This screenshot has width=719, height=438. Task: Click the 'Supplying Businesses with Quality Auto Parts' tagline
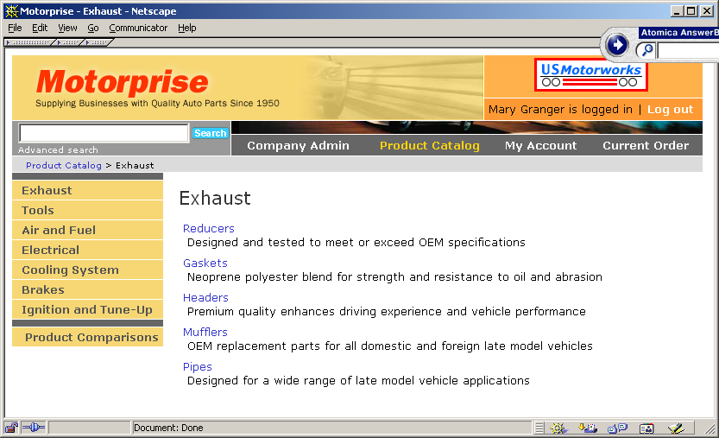tap(157, 104)
